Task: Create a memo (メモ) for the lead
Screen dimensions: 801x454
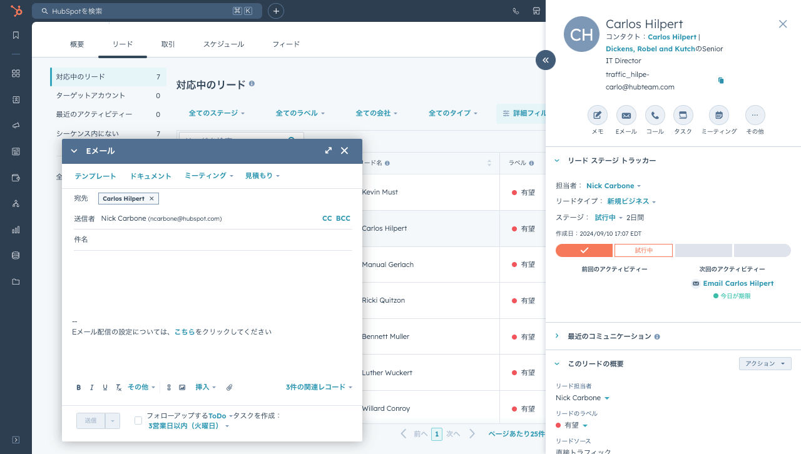Action: (598, 115)
